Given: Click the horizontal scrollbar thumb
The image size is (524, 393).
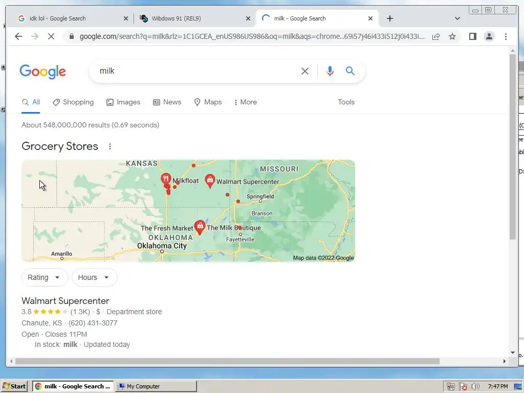Looking at the screenshot, I should coord(227,361).
